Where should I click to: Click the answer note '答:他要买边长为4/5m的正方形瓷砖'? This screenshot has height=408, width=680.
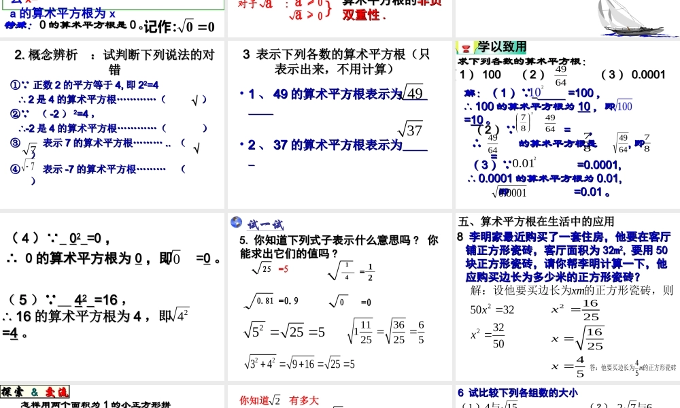coord(632,368)
